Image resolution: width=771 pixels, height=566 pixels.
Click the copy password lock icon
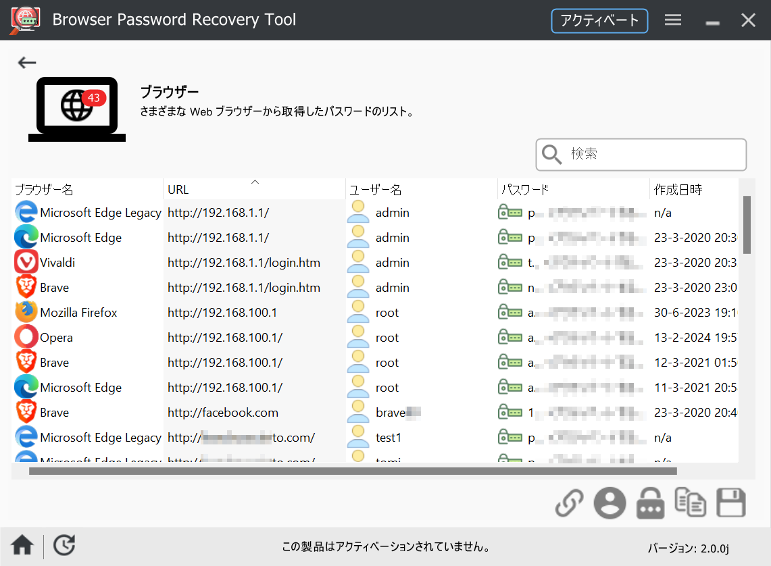(x=650, y=503)
